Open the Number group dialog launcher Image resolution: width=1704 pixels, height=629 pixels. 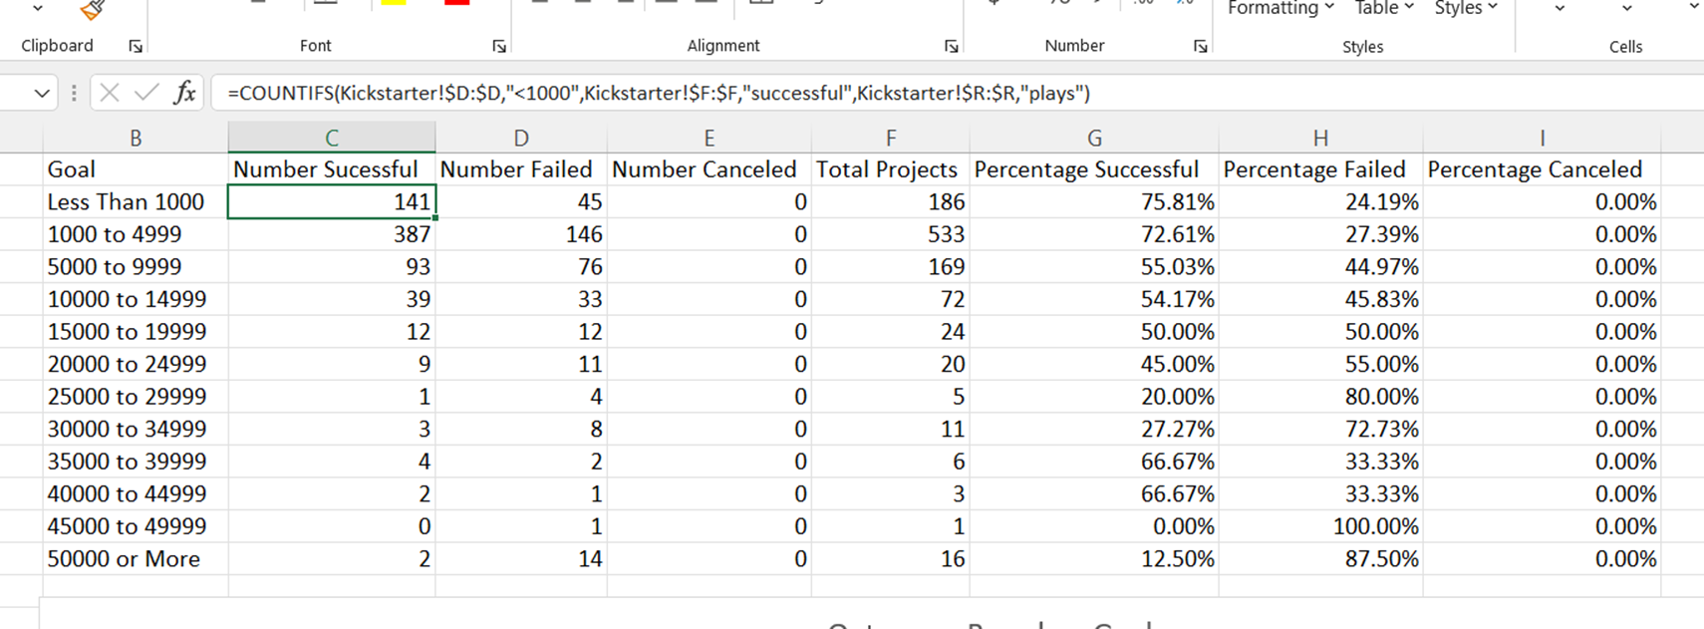point(1201,46)
